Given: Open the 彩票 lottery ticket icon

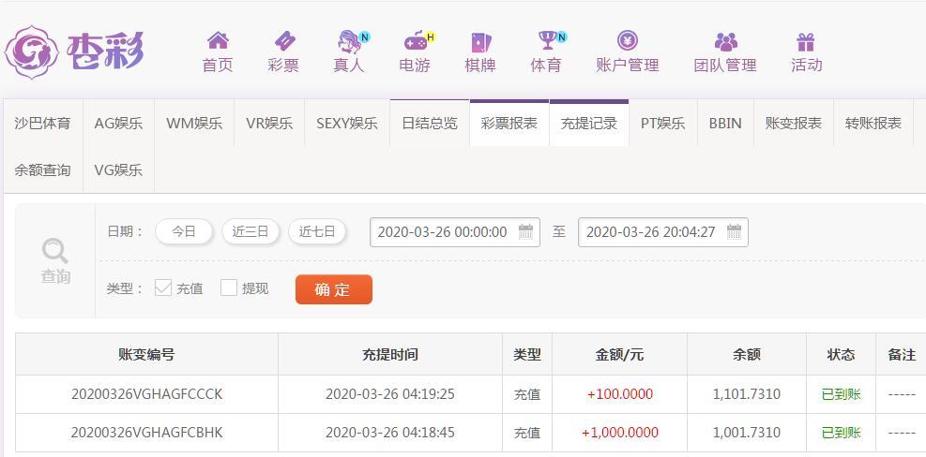Looking at the screenshot, I should (284, 41).
